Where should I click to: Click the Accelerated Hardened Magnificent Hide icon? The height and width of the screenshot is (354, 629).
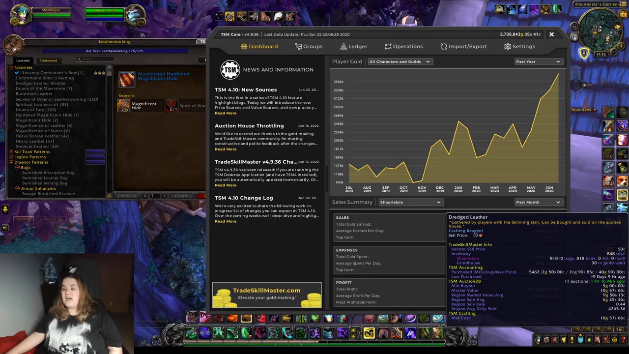[x=126, y=79]
